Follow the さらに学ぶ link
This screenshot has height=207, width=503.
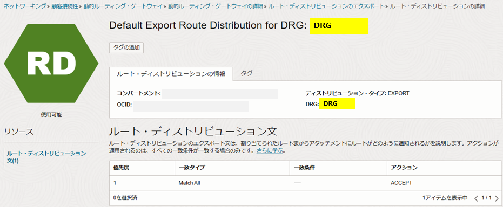coord(270,150)
